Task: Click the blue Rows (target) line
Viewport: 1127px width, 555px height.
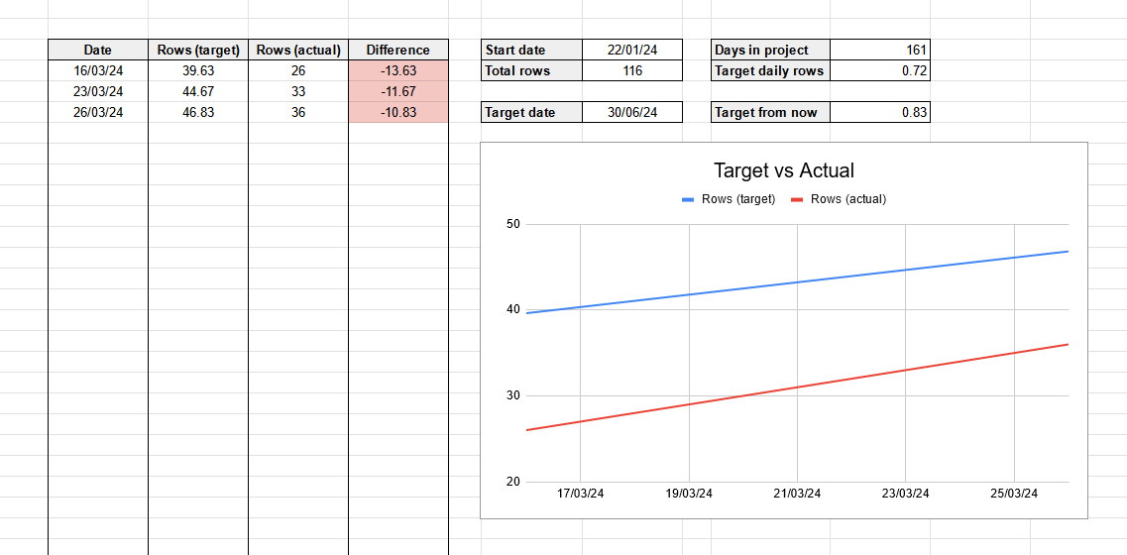Action: 797,281
